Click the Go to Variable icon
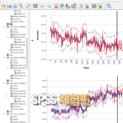Screen dimensions: 123x123 [68, 6]
